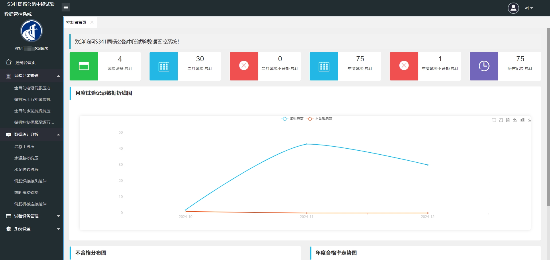Click the home icon beside 控制台首页
The image size is (550, 260).
point(9,62)
